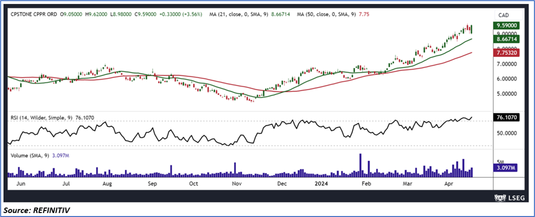
Task: Click the green 9.59000 last price tag
Action: click(507, 25)
